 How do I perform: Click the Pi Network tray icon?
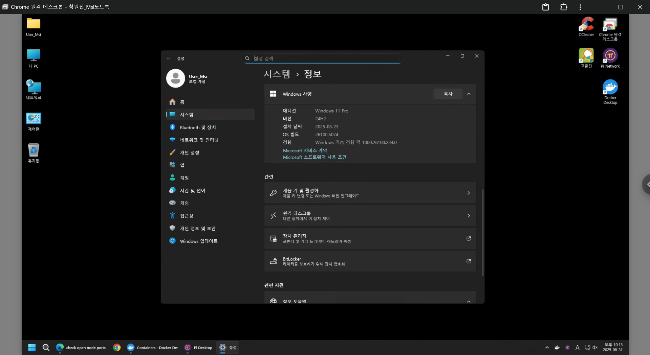coord(567,348)
